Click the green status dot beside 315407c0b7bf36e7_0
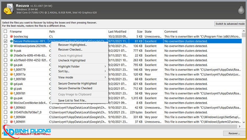Image resolution: width=247 pixels, height=140 pixels. pos(11,112)
